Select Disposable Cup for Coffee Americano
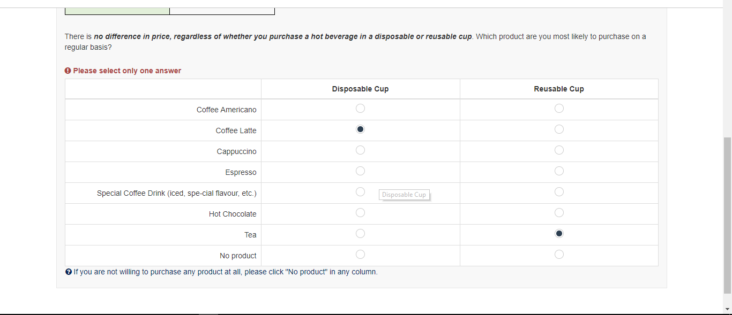The height and width of the screenshot is (315, 732). point(360,109)
